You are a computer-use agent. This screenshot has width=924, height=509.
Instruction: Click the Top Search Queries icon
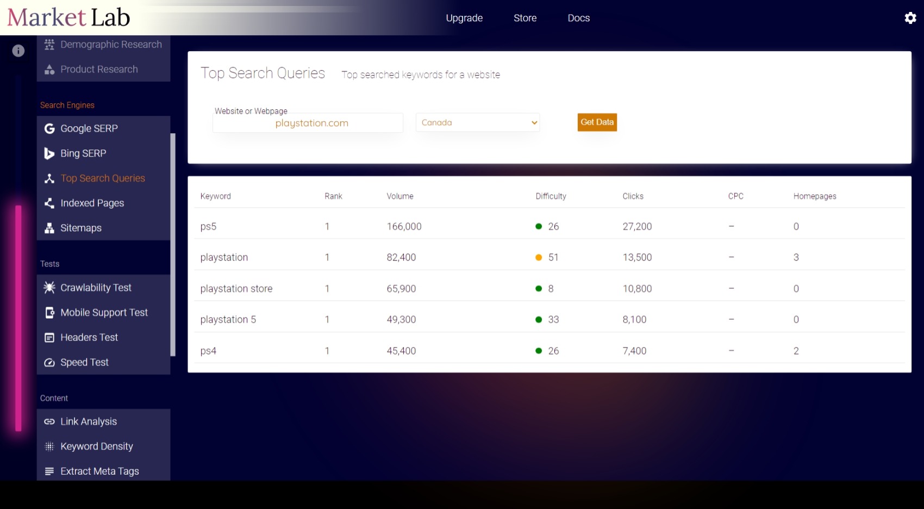tap(49, 178)
